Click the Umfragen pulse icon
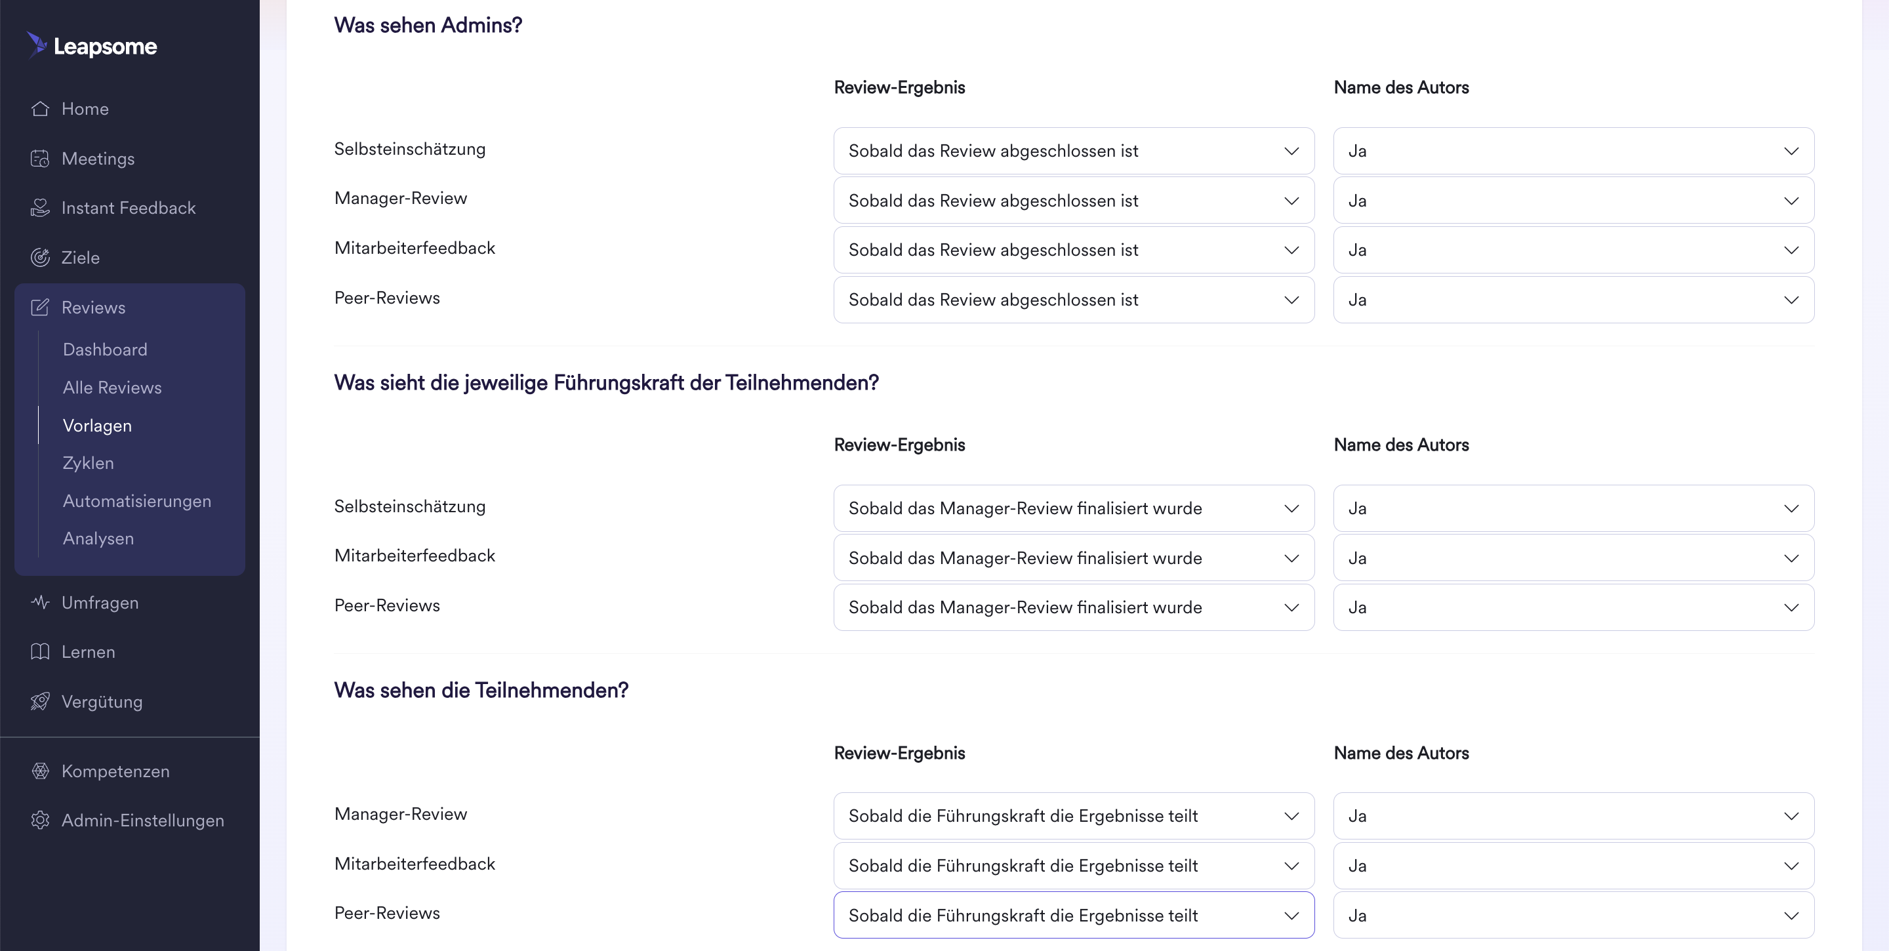Viewport: 1889px width, 951px height. [40, 602]
